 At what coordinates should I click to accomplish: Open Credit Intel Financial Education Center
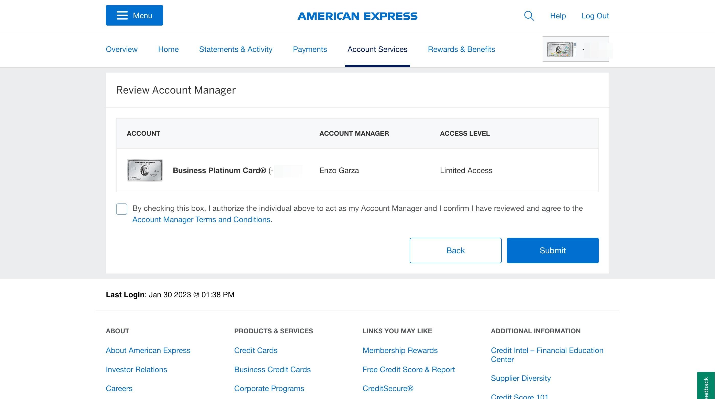547,355
